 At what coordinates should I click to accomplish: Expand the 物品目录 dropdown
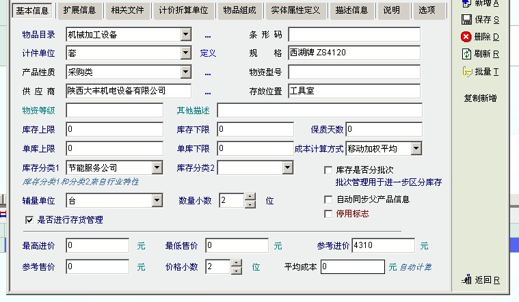click(186, 34)
